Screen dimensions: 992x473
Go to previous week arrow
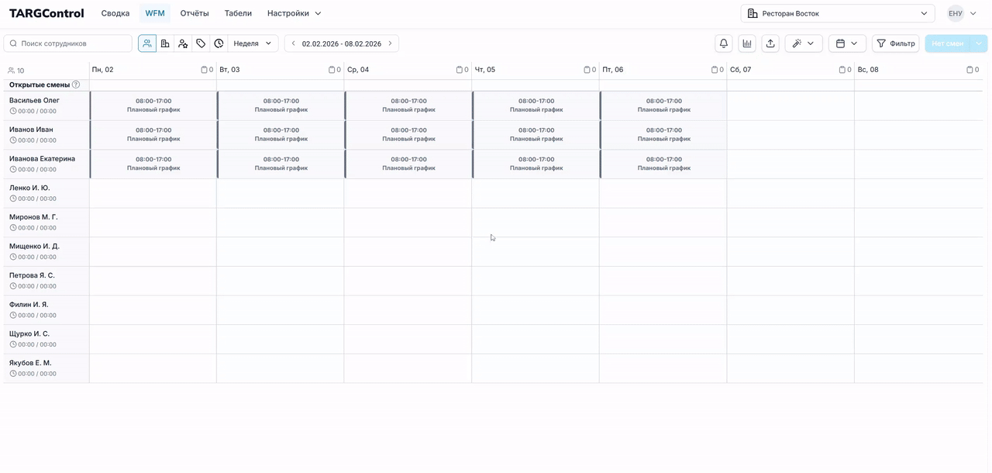(x=293, y=43)
